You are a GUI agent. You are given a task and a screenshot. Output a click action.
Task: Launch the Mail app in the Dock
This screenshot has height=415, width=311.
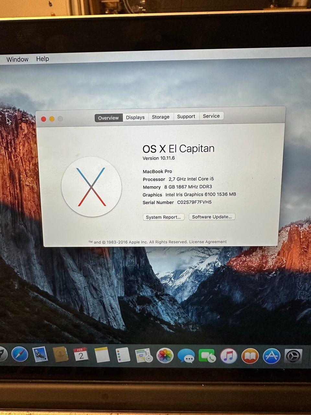click(x=40, y=354)
